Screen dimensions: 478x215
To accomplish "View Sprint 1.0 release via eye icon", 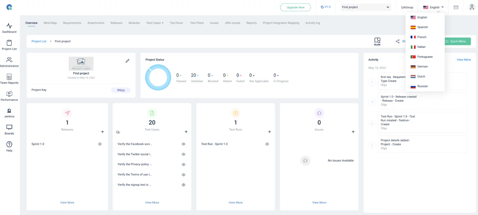I will pyautogui.click(x=100, y=144).
